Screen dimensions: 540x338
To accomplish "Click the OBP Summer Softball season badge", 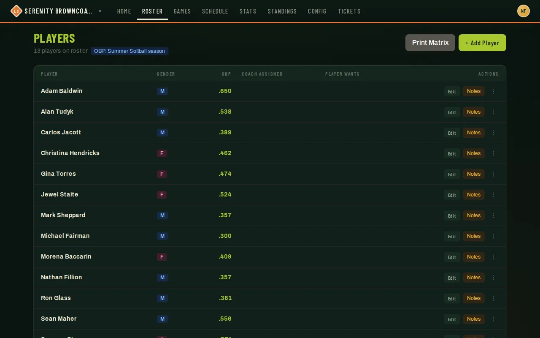I will pyautogui.click(x=130, y=51).
